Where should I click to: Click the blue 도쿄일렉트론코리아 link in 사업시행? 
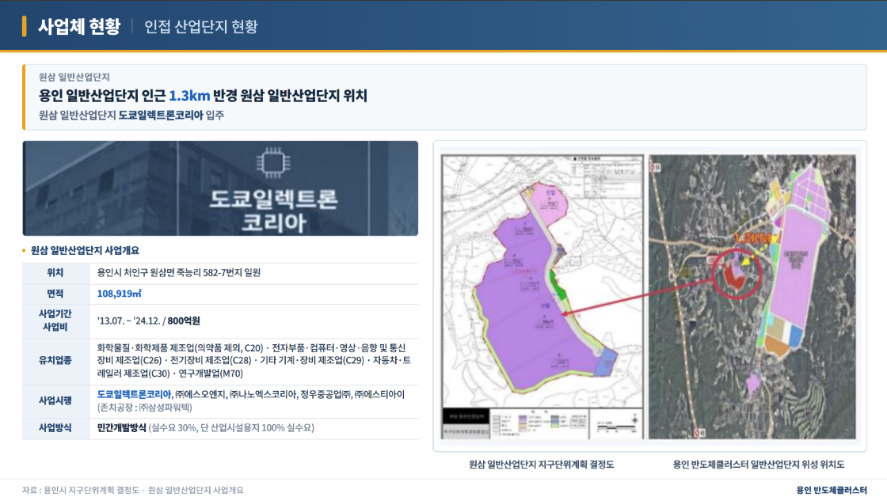pos(134,394)
